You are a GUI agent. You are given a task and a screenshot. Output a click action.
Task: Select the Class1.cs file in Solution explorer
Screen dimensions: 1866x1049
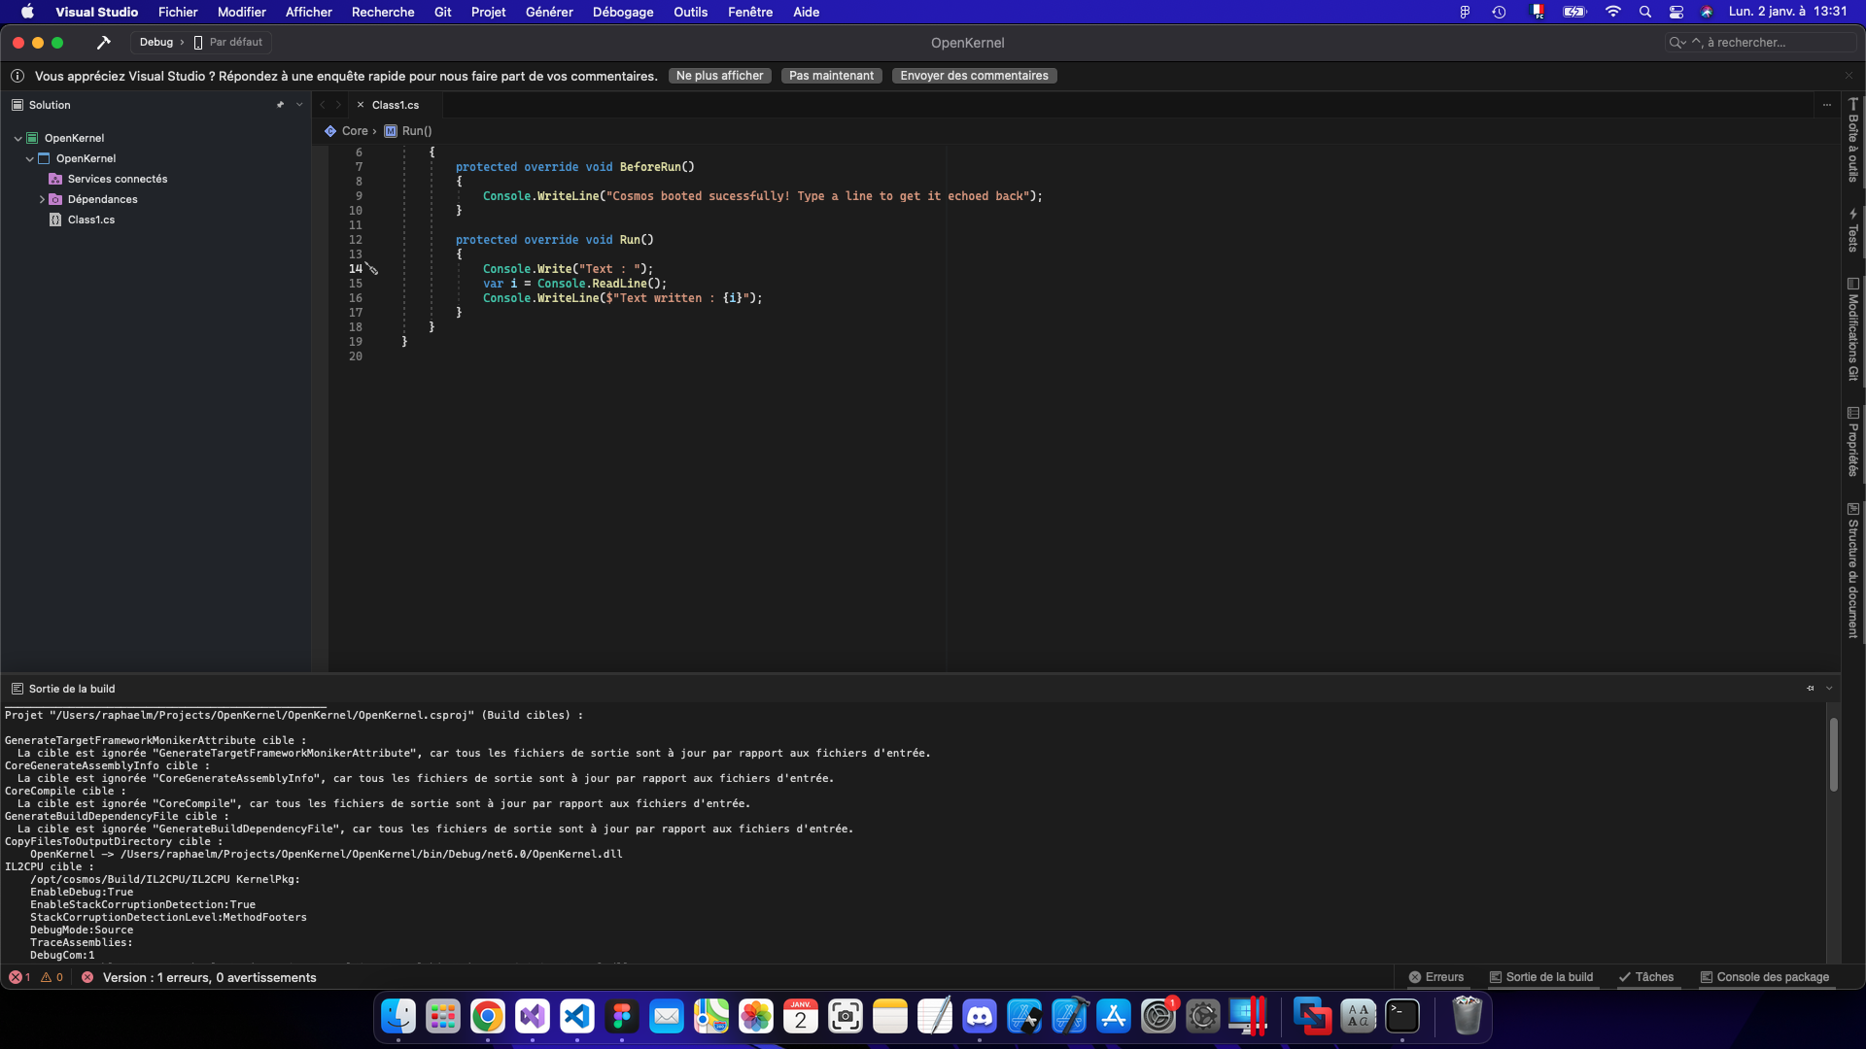pos(90,220)
